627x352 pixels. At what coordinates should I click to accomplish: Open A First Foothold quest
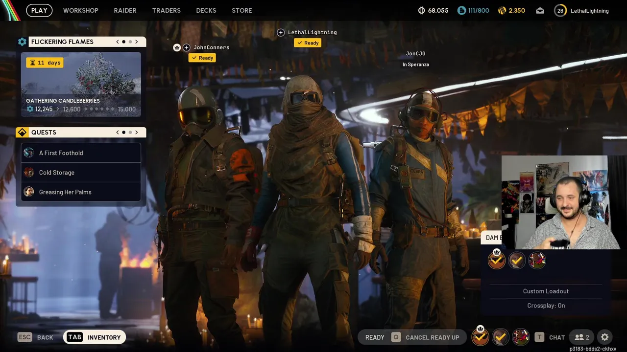[81, 153]
